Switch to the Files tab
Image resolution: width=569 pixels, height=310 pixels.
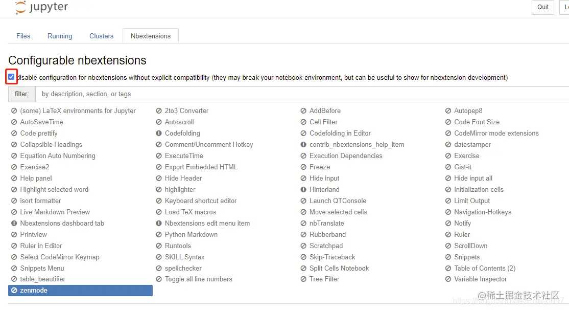23,36
